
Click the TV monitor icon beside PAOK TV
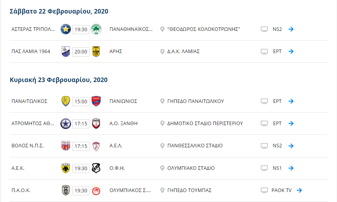click(x=264, y=190)
